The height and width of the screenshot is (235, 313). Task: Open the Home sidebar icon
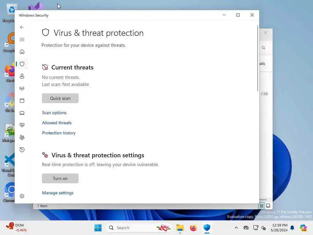click(x=22, y=52)
